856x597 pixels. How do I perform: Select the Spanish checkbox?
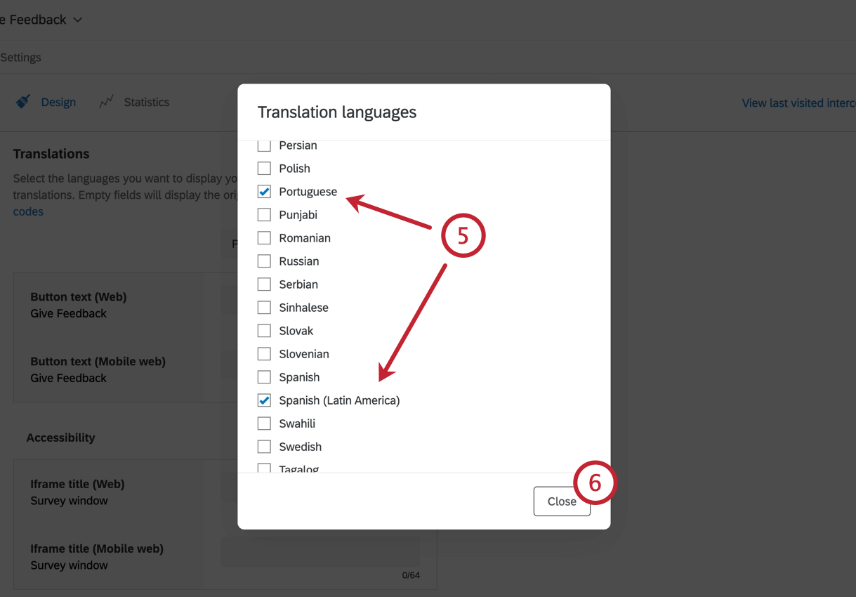[x=265, y=376]
